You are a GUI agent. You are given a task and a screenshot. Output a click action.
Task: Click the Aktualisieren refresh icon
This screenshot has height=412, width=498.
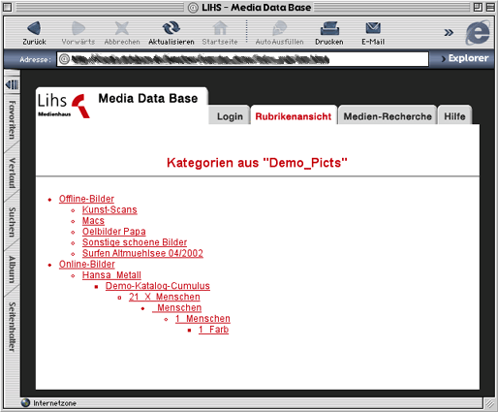coord(171,28)
